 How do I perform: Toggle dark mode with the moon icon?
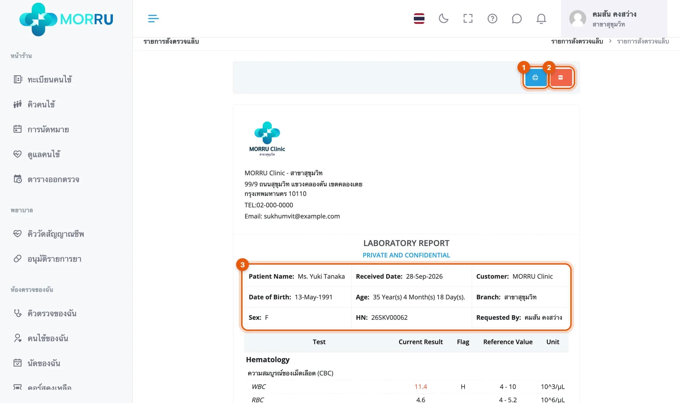coord(443,19)
